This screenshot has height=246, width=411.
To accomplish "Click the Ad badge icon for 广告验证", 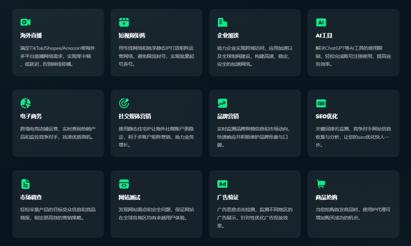I will coord(222,184).
